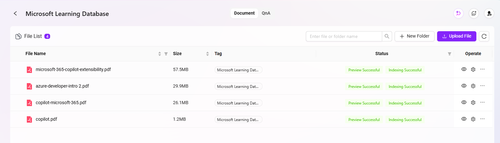The width and height of the screenshot is (500, 143).
Task: Open settings gear for azure-developer-intro 2.pdf
Action: 473,86
